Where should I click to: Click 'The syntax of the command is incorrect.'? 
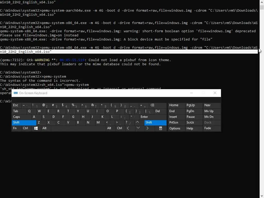click(40, 81)
